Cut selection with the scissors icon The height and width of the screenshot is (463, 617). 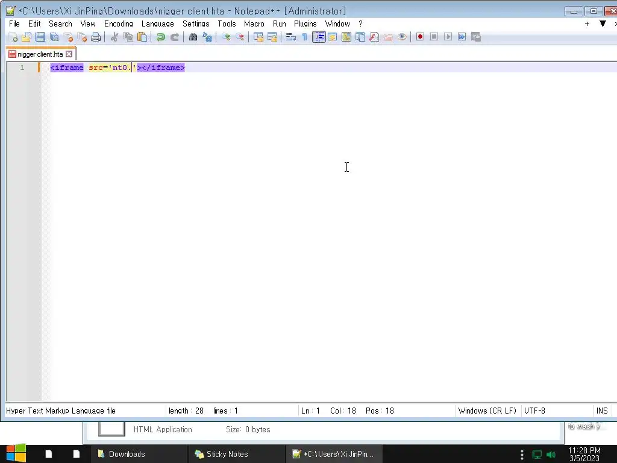[x=114, y=37]
